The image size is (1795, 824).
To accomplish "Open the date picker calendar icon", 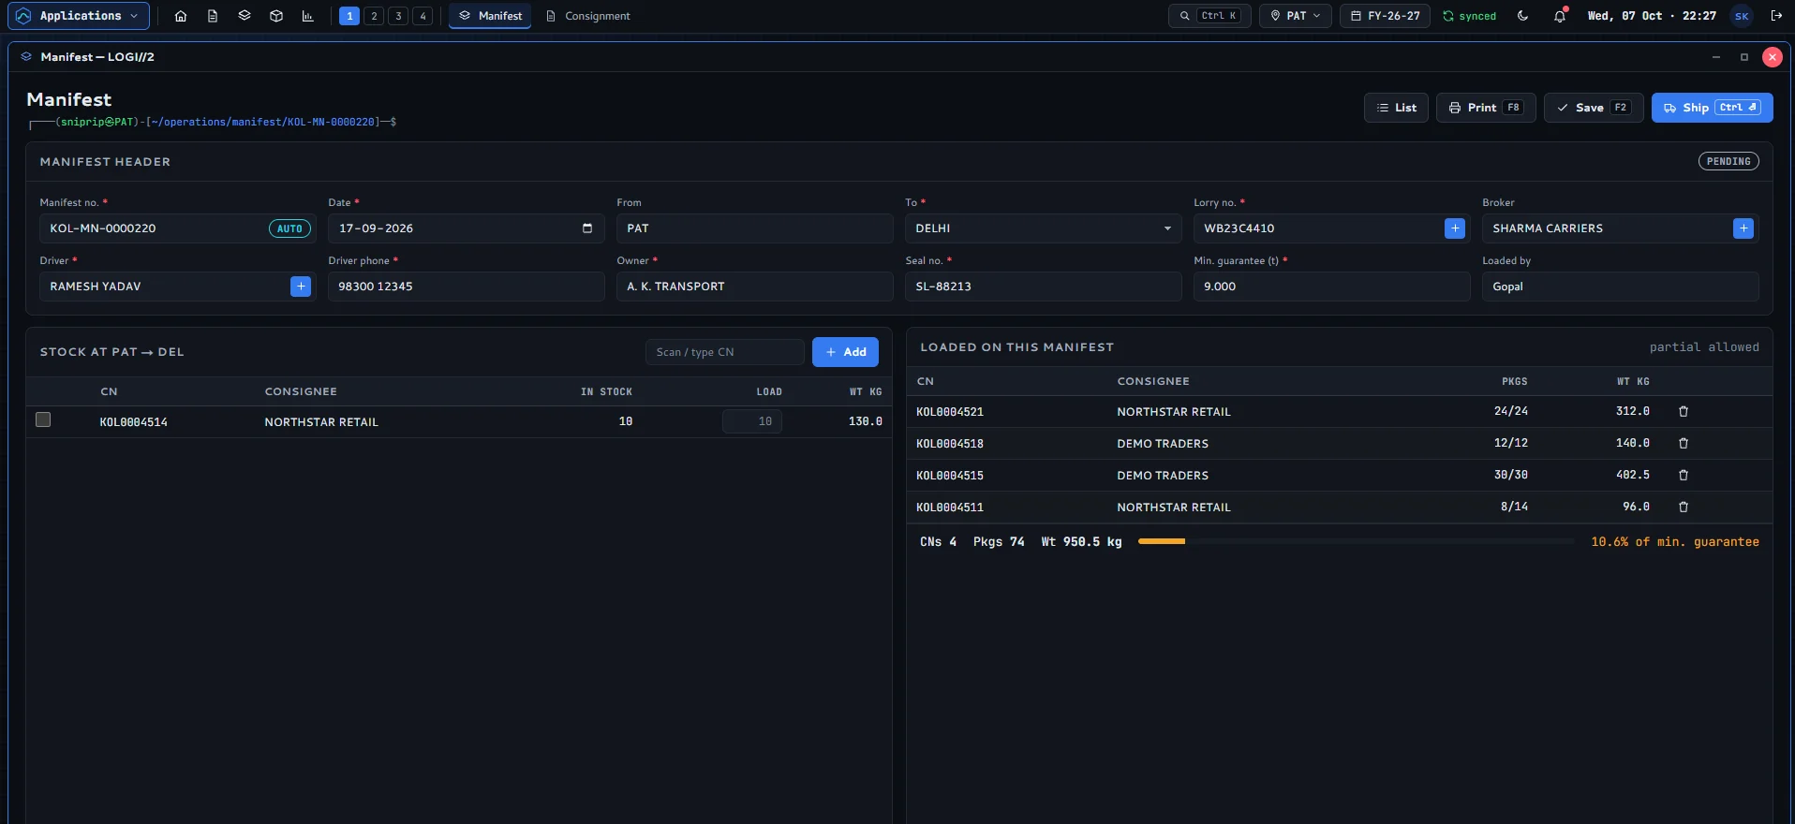I will [x=587, y=228].
